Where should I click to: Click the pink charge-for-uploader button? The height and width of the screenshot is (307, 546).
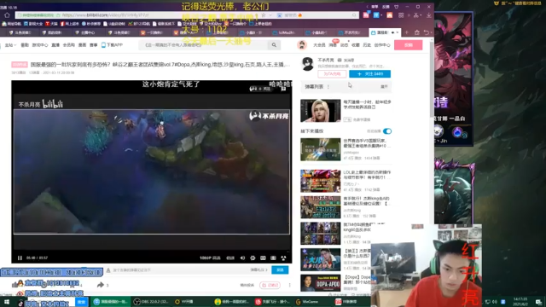pyautogui.click(x=332, y=74)
